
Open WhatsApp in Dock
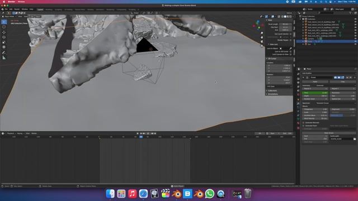[210, 194]
